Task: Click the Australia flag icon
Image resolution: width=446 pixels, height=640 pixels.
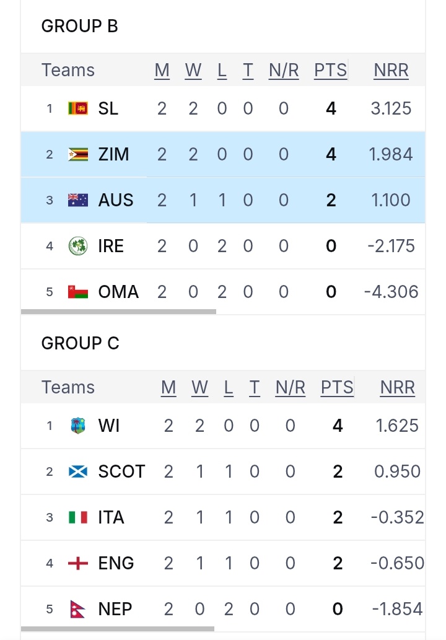Action: tap(78, 200)
